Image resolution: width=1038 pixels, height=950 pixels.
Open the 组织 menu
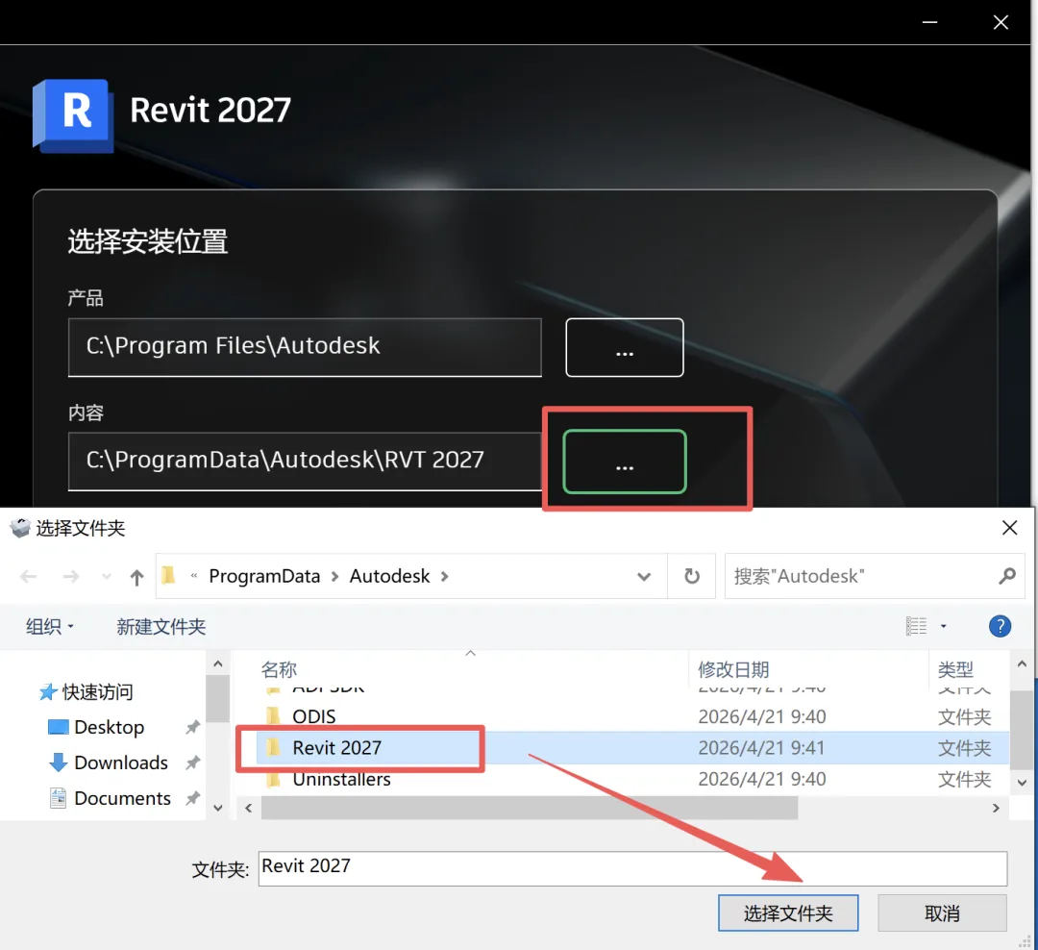pyautogui.click(x=50, y=626)
